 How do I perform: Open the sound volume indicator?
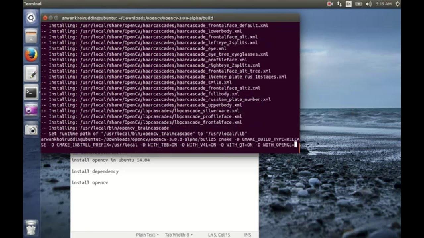pyautogui.click(x=369, y=4)
